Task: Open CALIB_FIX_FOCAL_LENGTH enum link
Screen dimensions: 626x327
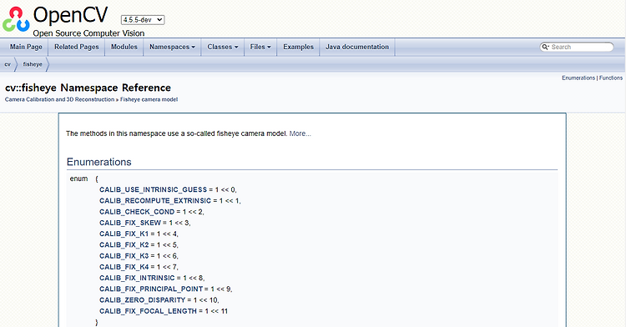Action: click(x=148, y=311)
